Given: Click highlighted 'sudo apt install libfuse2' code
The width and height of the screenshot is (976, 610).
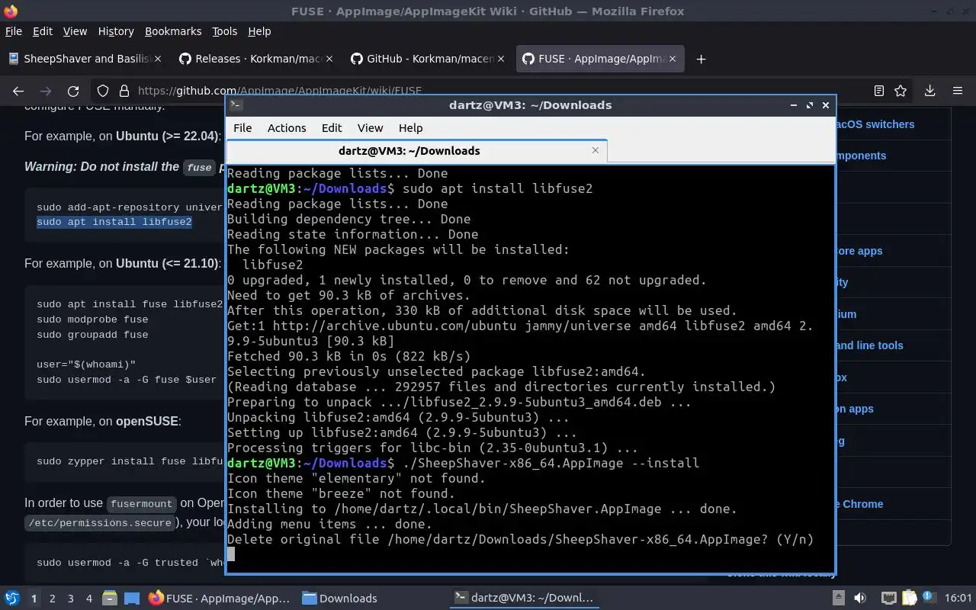Looking at the screenshot, I should click(x=114, y=222).
